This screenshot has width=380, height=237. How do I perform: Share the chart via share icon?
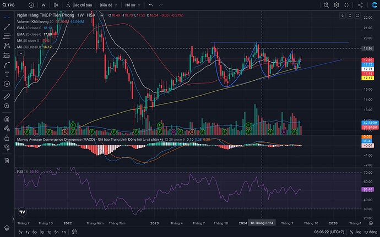click(360, 5)
